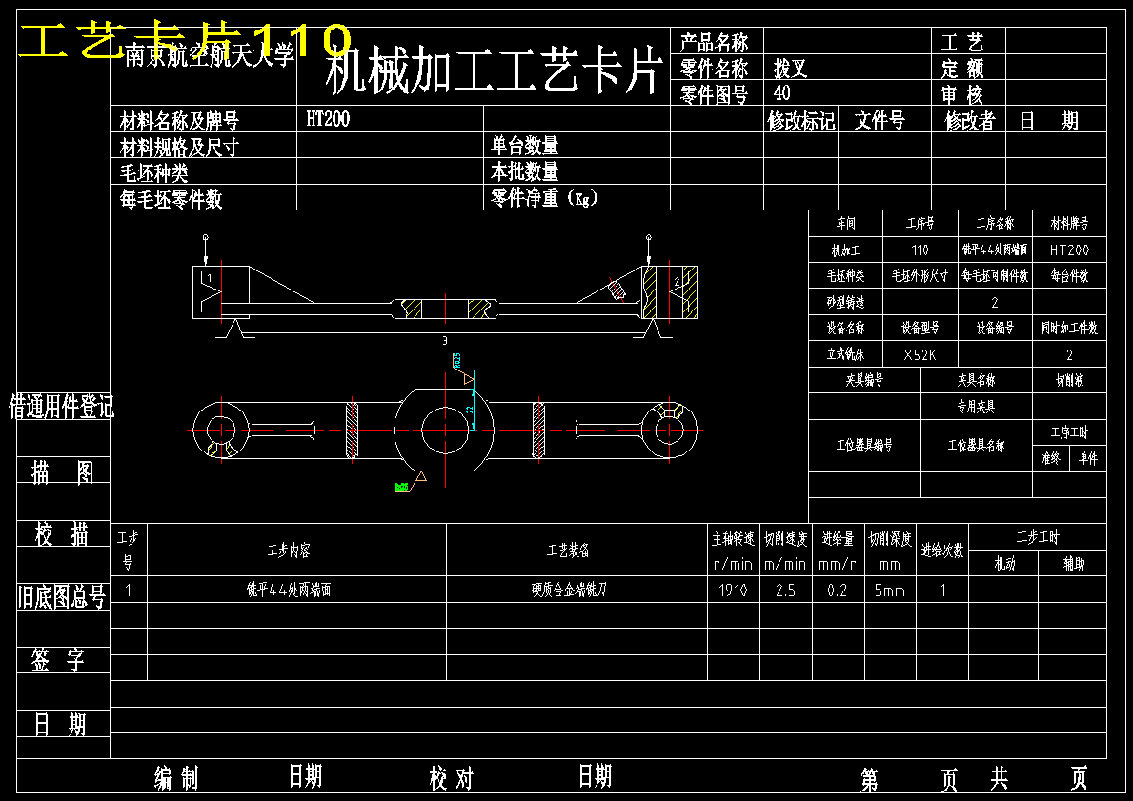Image resolution: width=1133 pixels, height=801 pixels.
Task: Select the 旧底图总号 sidebar label
Action: (62, 597)
